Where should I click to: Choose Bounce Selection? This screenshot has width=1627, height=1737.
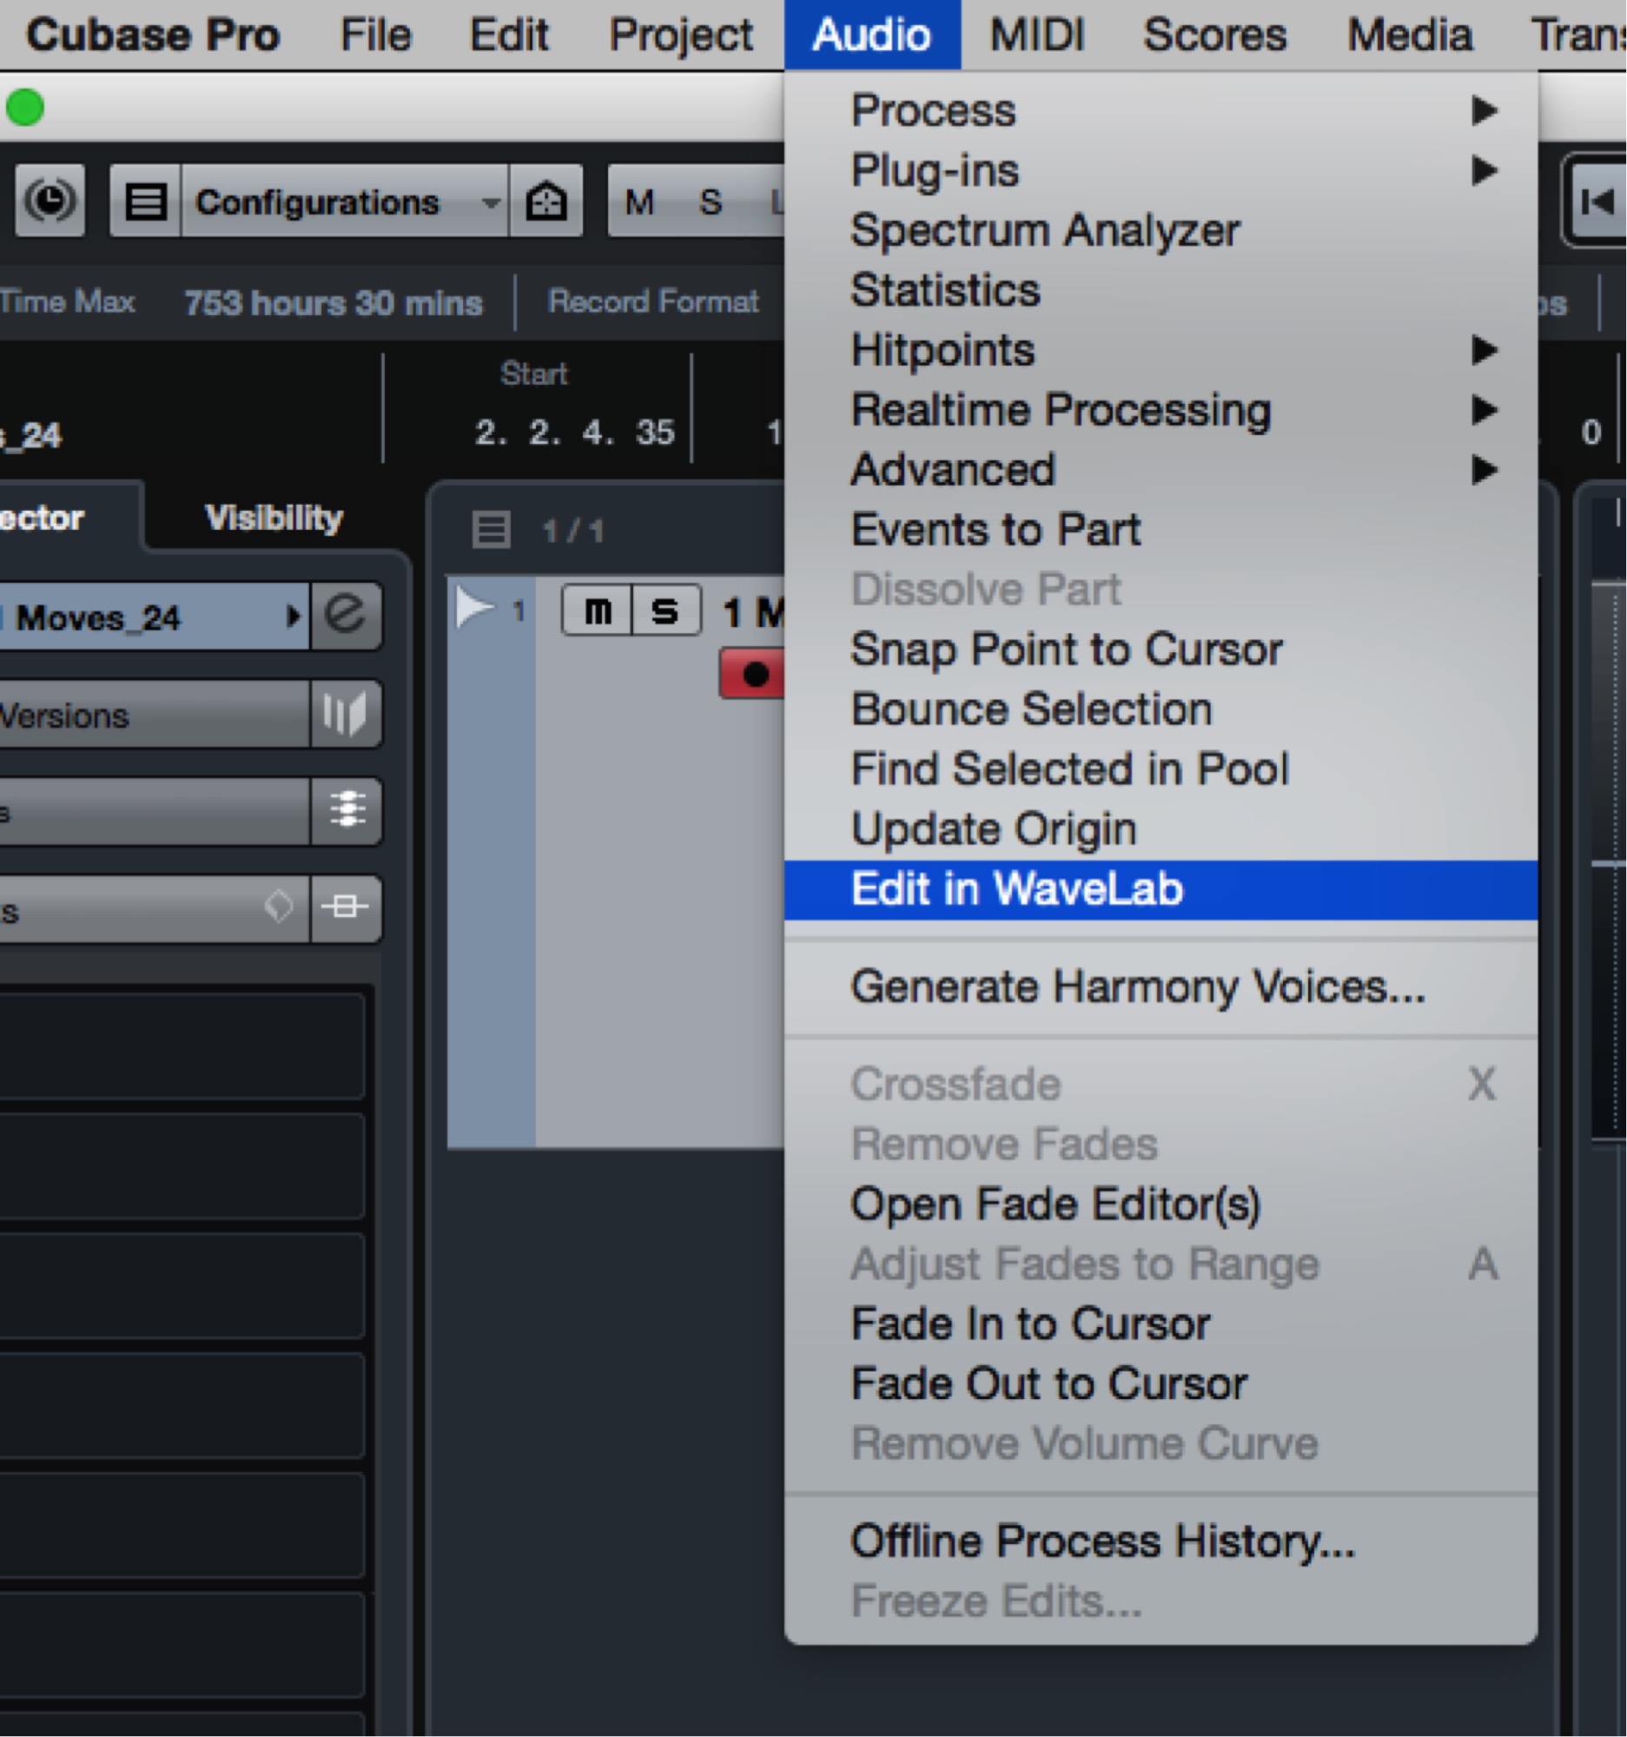pyautogui.click(x=1161, y=709)
